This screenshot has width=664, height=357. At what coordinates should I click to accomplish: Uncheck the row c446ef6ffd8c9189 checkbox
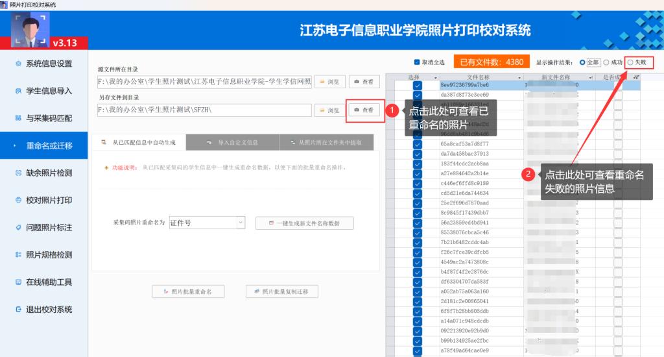coord(418,184)
